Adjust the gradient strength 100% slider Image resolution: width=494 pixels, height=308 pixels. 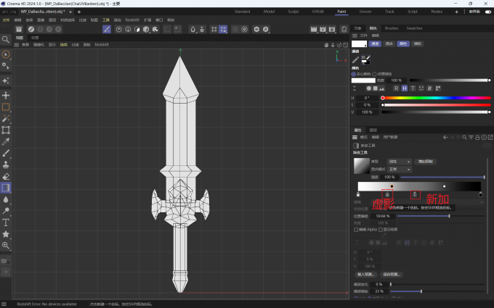(442, 178)
